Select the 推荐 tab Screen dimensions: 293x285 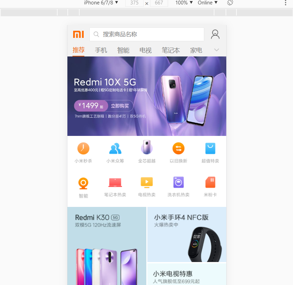tap(79, 50)
